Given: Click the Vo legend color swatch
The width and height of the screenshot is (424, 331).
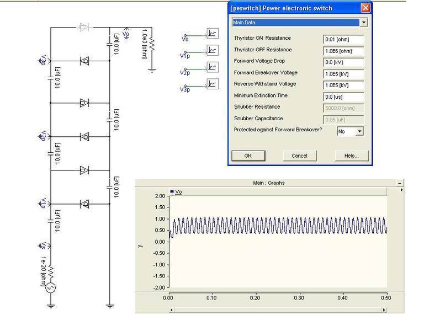Looking at the screenshot, I should tap(172, 191).
